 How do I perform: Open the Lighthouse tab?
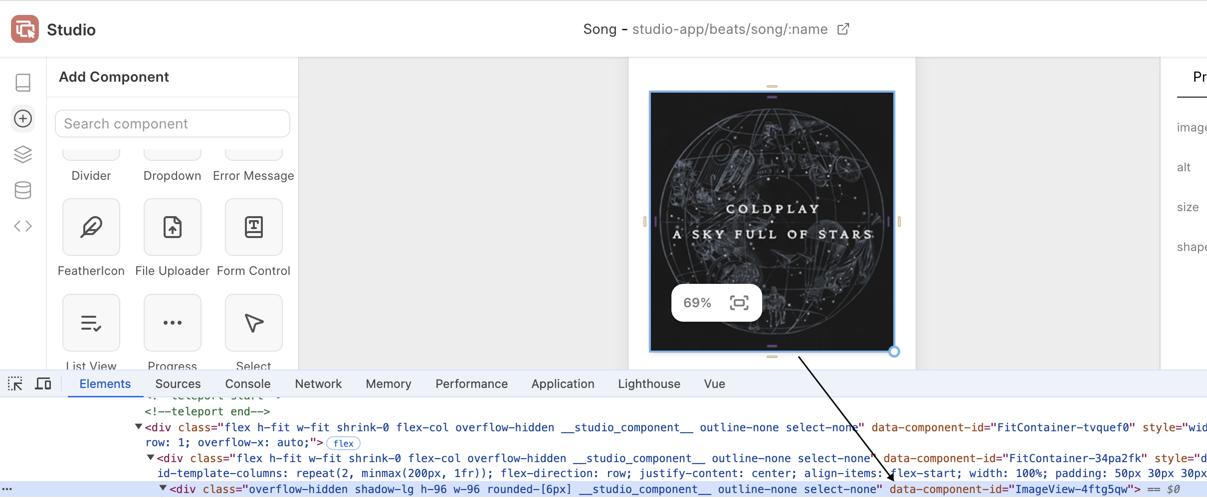[x=649, y=384]
